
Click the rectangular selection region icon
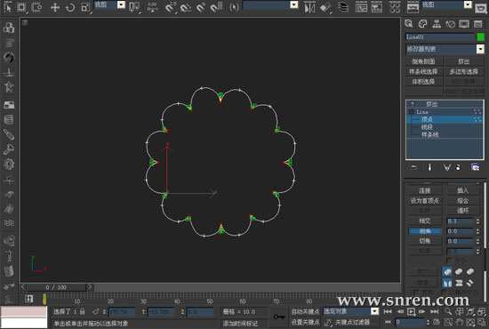pyautogui.click(x=21, y=7)
